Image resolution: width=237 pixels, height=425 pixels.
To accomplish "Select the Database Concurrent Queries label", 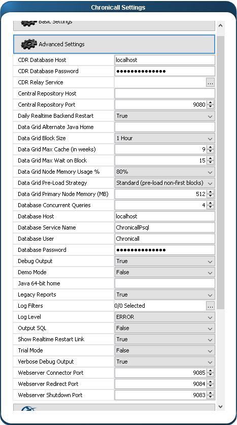I will (x=54, y=205).
